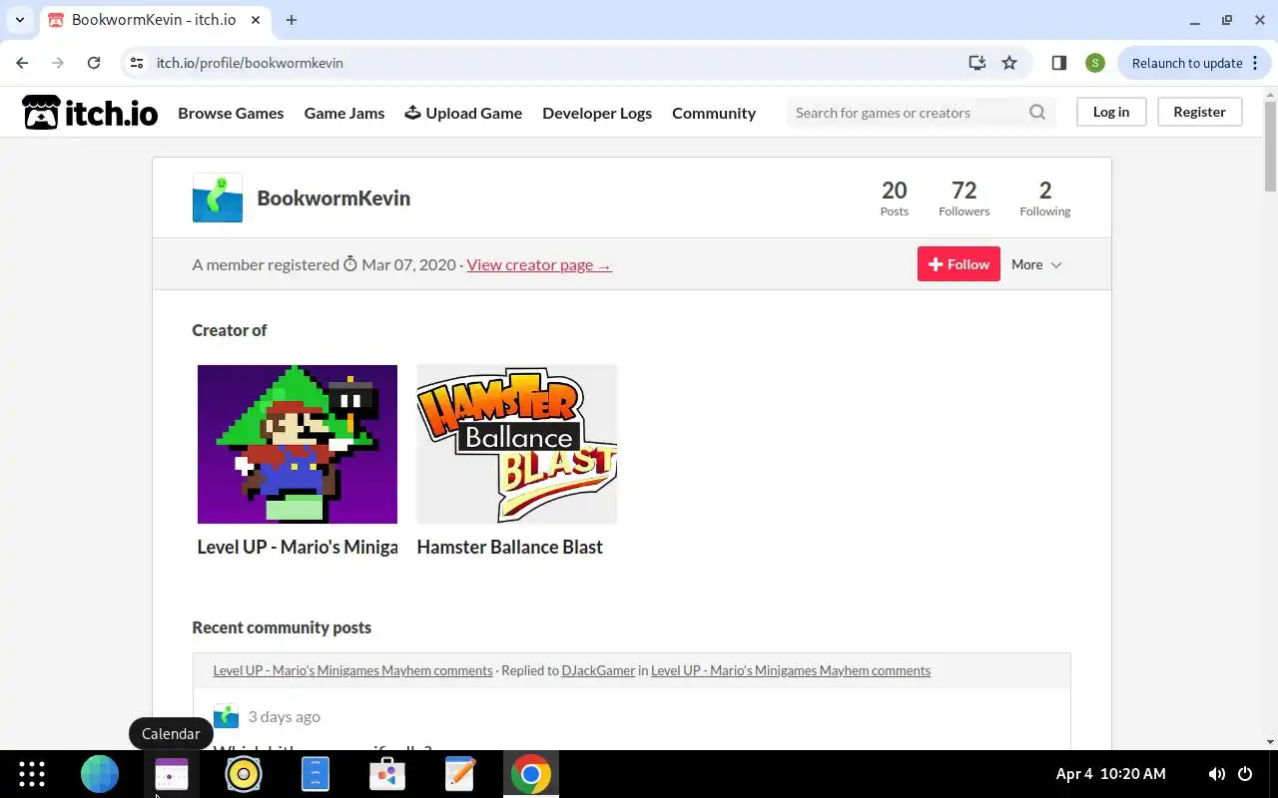Expand the More dropdown
The width and height of the screenshot is (1278, 798).
pos(1036,264)
